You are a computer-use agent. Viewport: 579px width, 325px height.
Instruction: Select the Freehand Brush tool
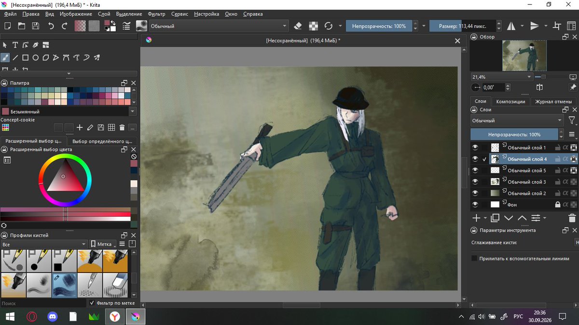pyautogui.click(x=5, y=57)
